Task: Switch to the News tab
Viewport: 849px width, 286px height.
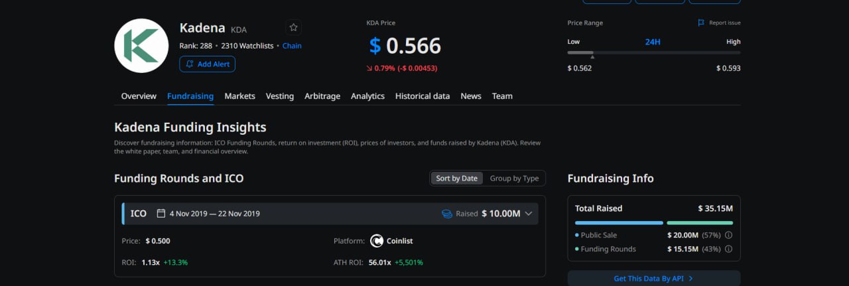Action: [x=471, y=96]
